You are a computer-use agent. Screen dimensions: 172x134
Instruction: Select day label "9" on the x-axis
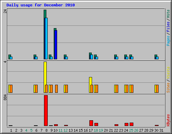51,130
